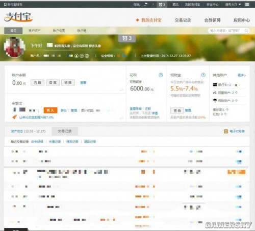The image size is (255, 231).
Task: Click the 花呗 help question mark icon
Action: click(161, 75)
